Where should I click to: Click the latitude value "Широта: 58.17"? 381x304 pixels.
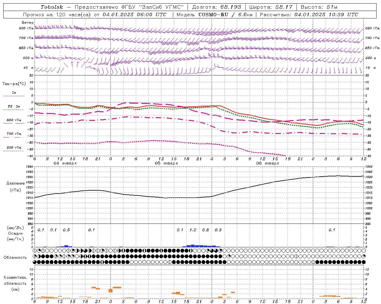click(x=271, y=7)
